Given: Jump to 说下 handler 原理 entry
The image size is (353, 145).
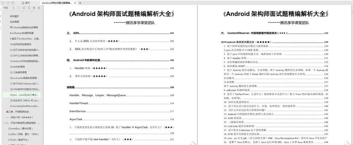Looking at the screenshot, I should tap(276, 58).
